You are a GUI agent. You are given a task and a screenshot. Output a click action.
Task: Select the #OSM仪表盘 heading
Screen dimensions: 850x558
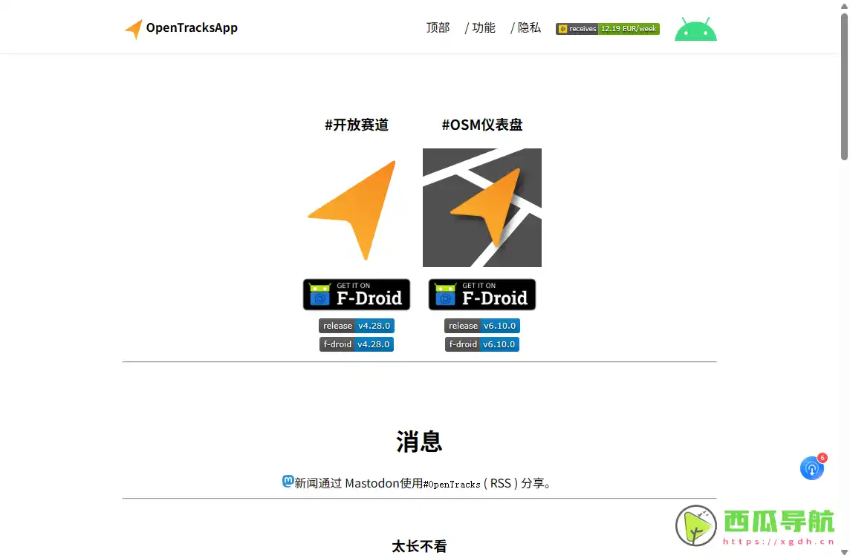pyautogui.click(x=482, y=125)
